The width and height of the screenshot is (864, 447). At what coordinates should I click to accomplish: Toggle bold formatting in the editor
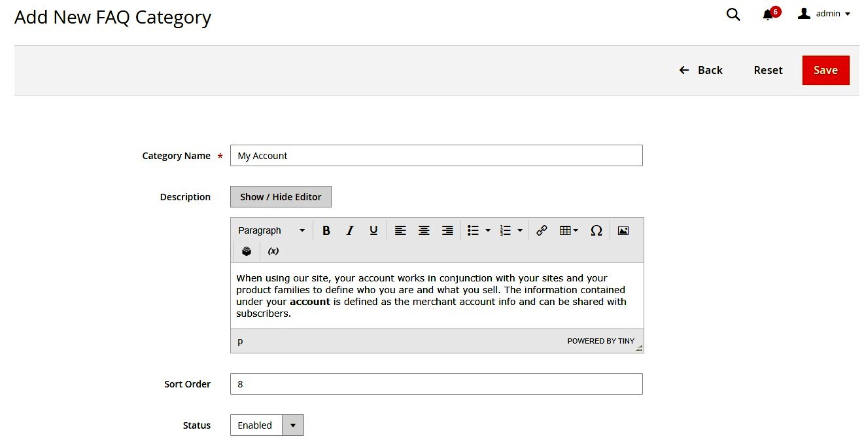coord(326,230)
